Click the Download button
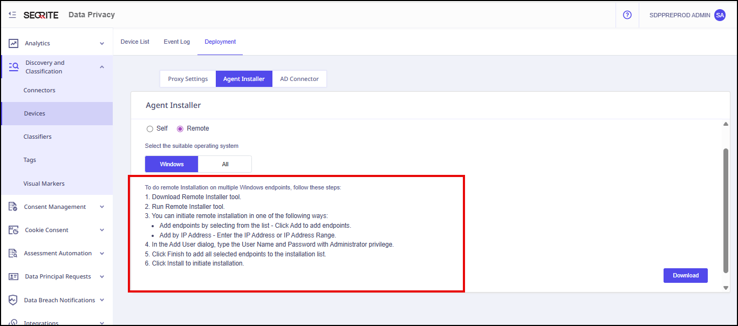Screen dimensions: 738x326 pos(685,275)
